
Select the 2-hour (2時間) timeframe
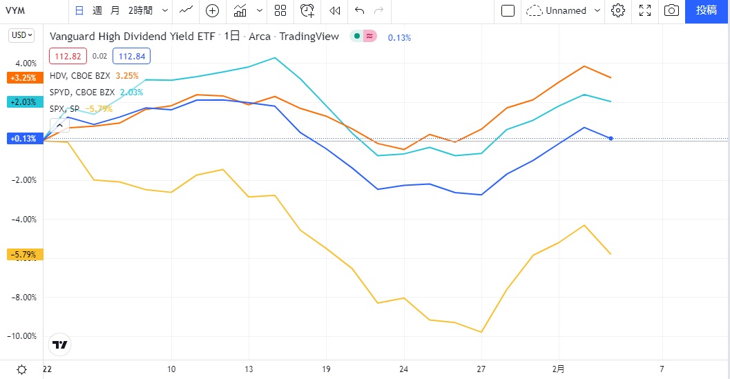pos(140,11)
